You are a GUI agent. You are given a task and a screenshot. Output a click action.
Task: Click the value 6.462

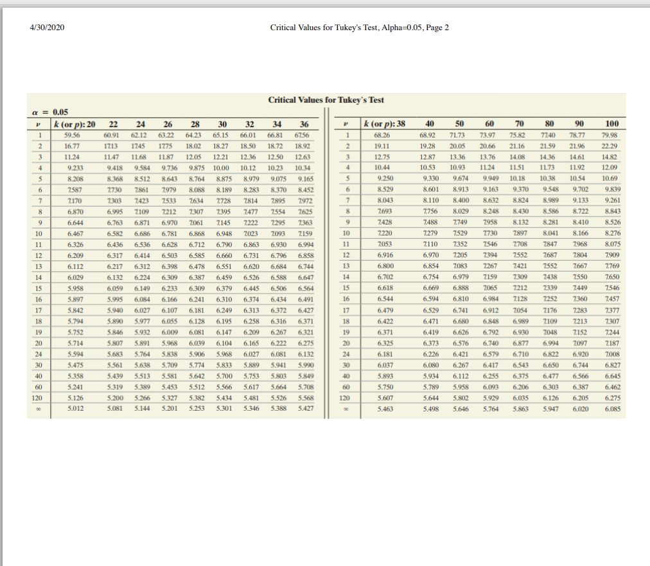[x=613, y=387]
